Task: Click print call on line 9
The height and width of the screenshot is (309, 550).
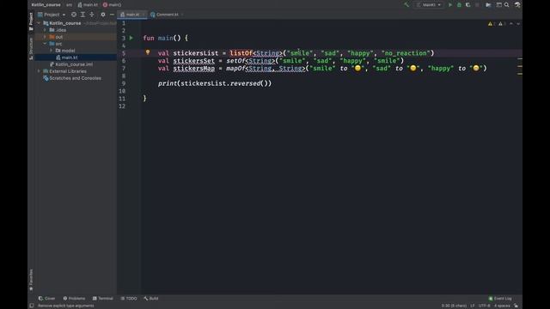Action: point(168,83)
